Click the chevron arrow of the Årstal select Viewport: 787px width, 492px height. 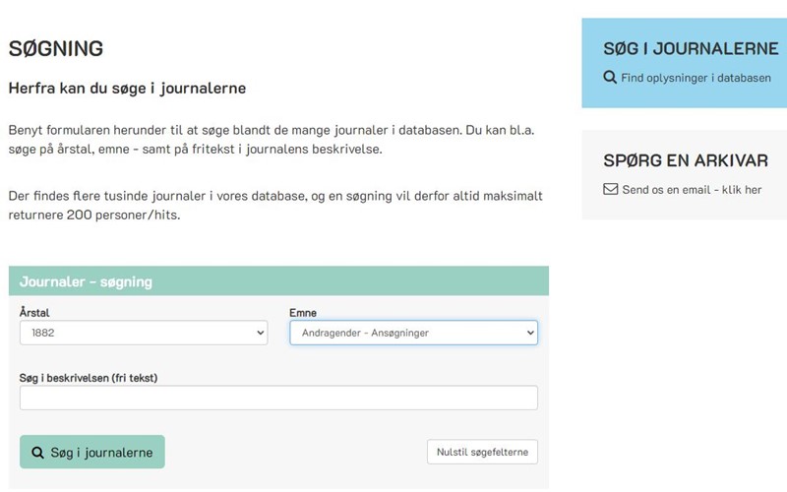[x=261, y=333]
